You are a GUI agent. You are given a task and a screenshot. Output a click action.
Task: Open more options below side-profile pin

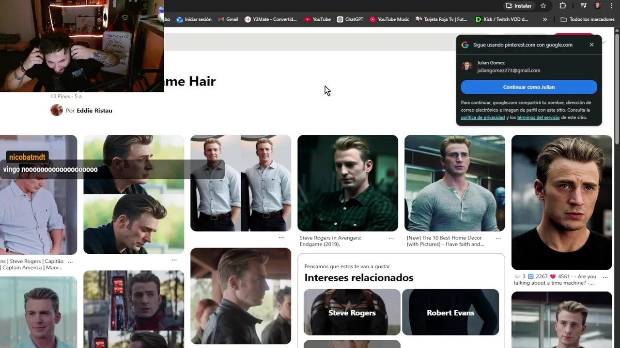pos(174,260)
